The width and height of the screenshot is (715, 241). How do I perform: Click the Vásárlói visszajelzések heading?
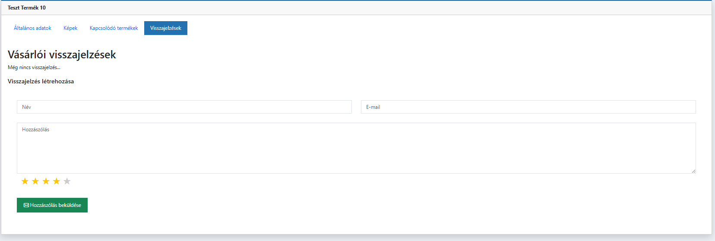pos(62,55)
